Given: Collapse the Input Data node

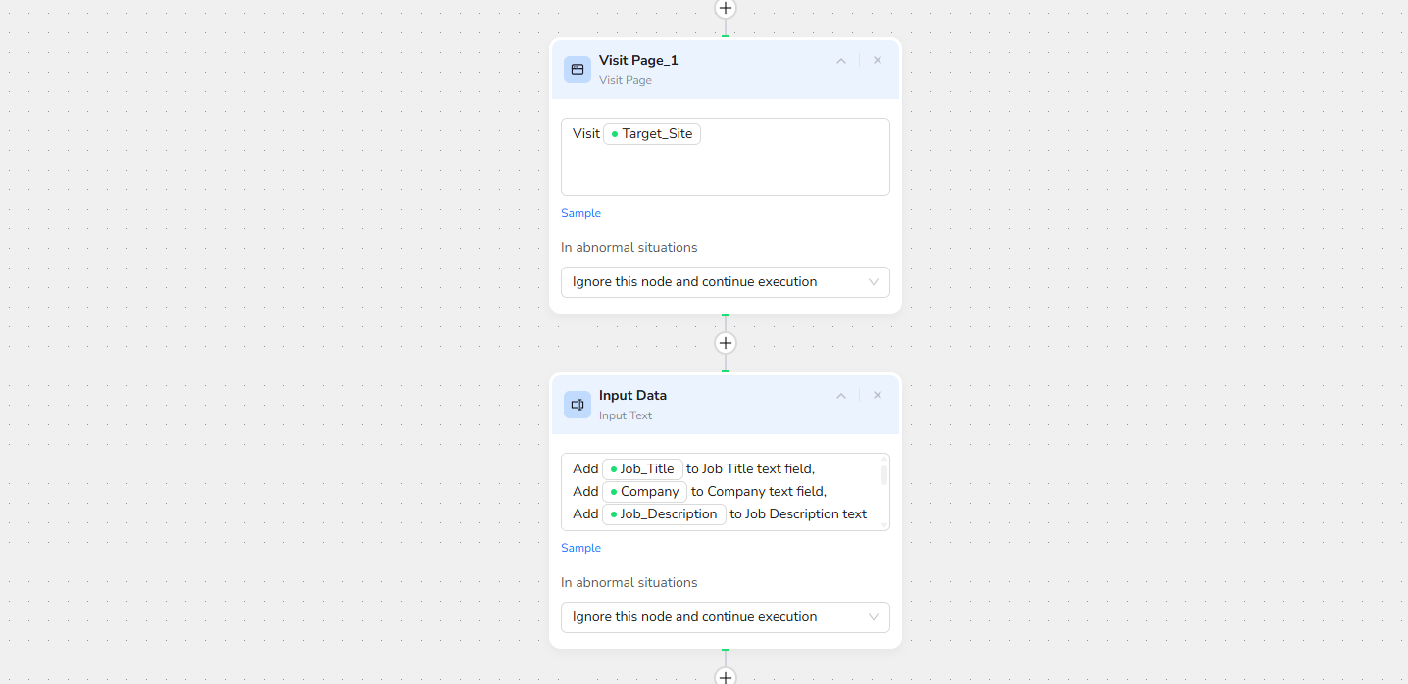Looking at the screenshot, I should click(841, 396).
